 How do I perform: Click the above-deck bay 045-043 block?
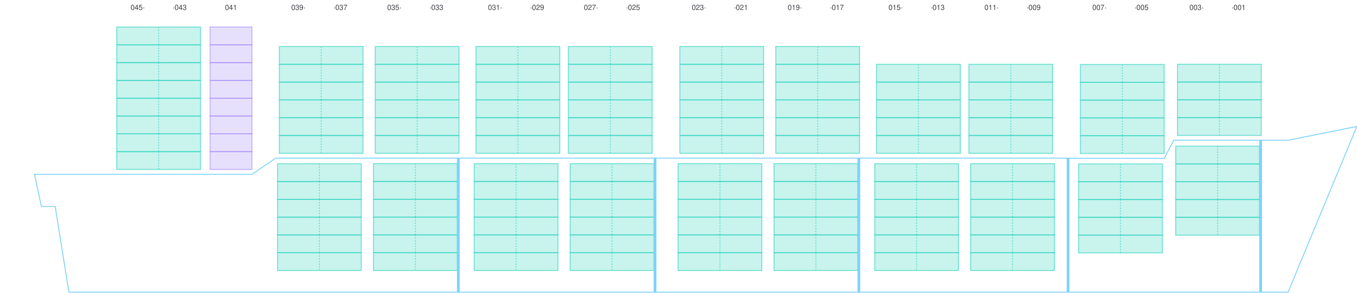pyautogui.click(x=159, y=98)
